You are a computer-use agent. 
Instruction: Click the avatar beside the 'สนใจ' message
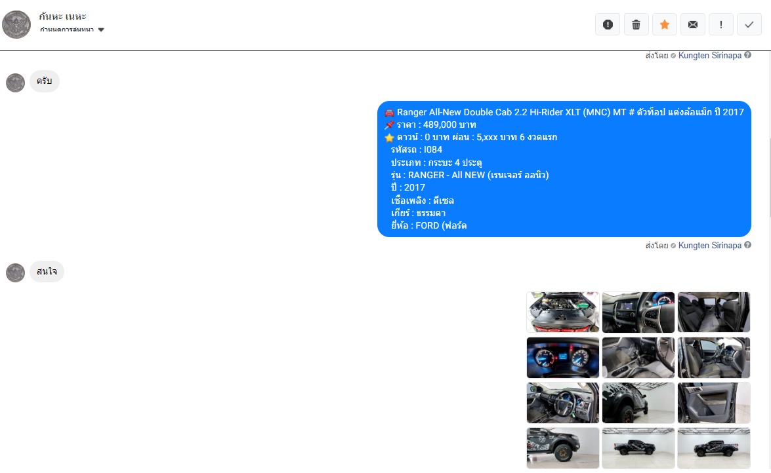(x=15, y=273)
